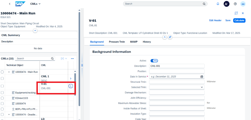
Task: Edit the Description field CML-001
Action: coord(177,66)
